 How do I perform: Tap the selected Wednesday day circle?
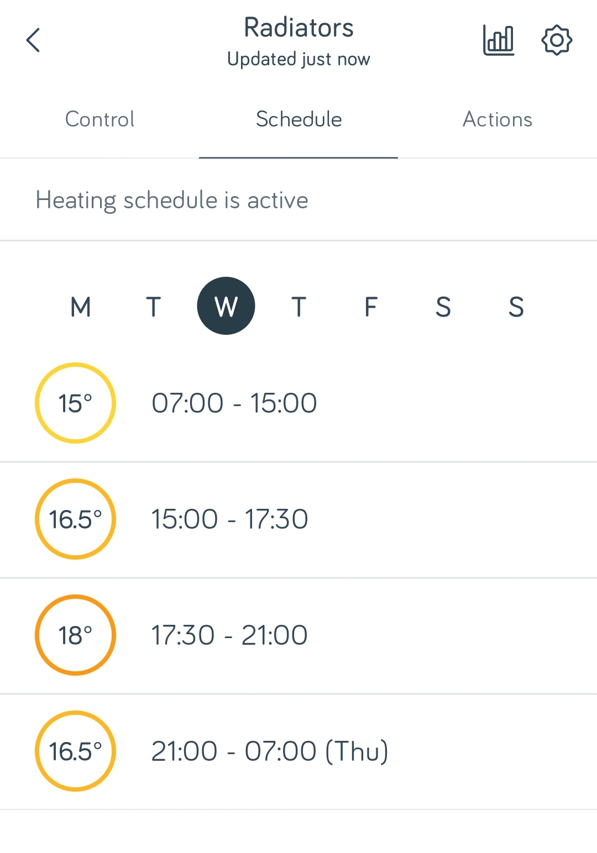click(226, 306)
